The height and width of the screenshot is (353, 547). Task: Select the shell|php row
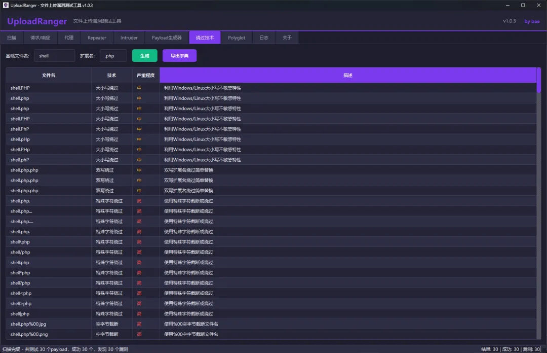tap(271, 313)
